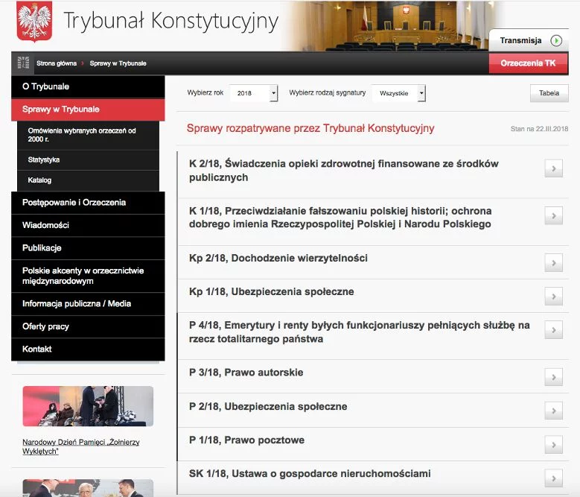The image size is (580, 497).
Task: Open case Kp 1/18 Ubezpieczenia społeczne
Action: [272, 291]
